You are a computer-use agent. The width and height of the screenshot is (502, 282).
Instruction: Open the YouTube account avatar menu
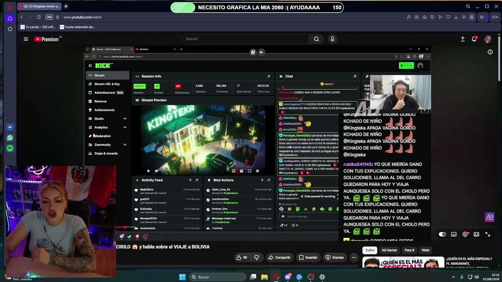pos(488,39)
